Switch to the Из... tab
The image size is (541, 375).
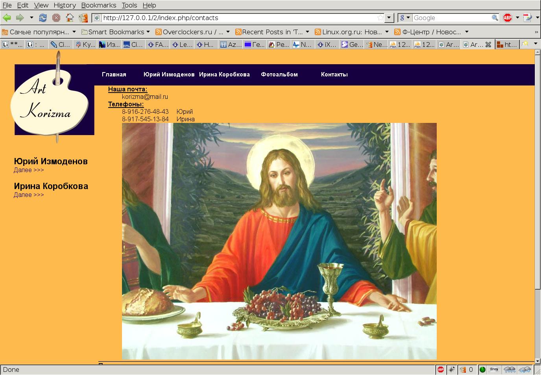coord(110,45)
